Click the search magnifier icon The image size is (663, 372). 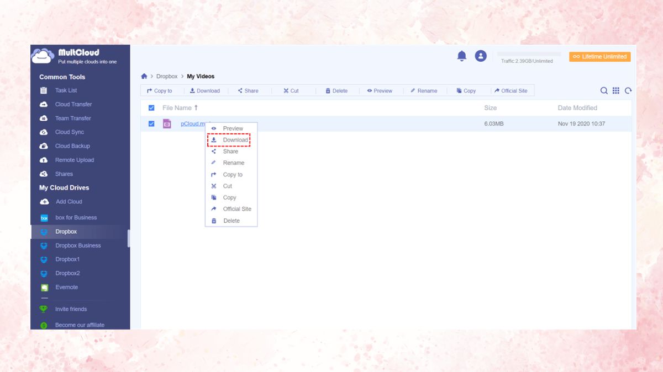604,90
